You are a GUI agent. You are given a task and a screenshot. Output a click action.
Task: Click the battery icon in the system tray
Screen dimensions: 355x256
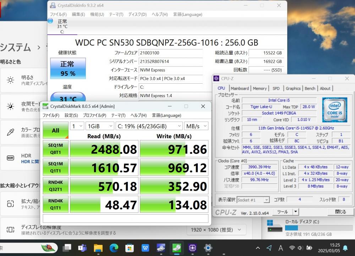[309, 248]
